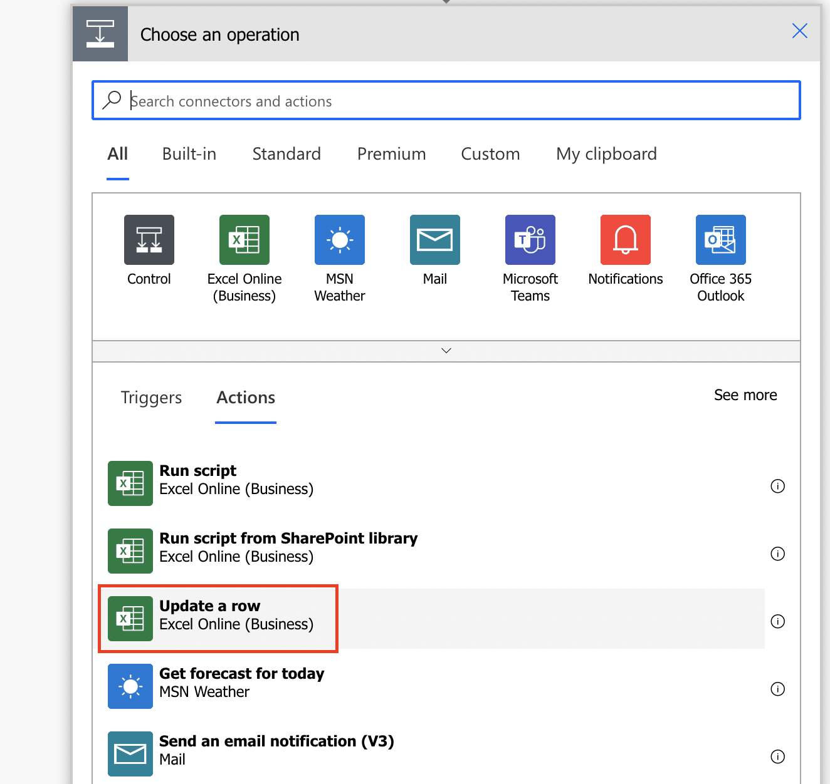
Task: View info for Get forecast for today
Action: point(777,689)
